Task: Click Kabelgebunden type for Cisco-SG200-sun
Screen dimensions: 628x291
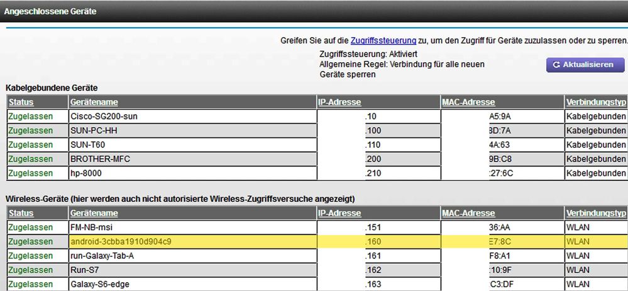Action: pos(596,116)
